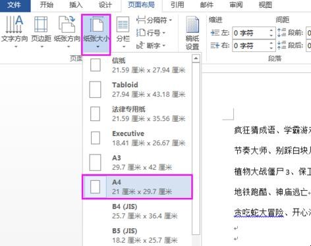Viewport: 311px width, 246px height.
Task: Switch to the Home (开始) tab
Action: [x=46, y=5]
